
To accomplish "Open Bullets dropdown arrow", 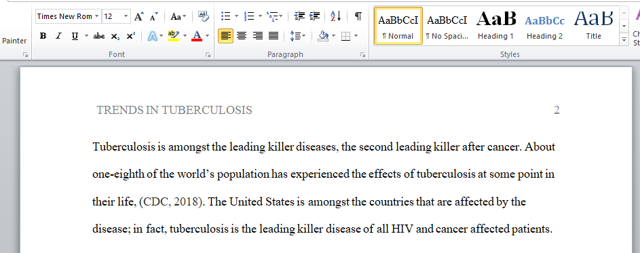I will (x=236, y=16).
